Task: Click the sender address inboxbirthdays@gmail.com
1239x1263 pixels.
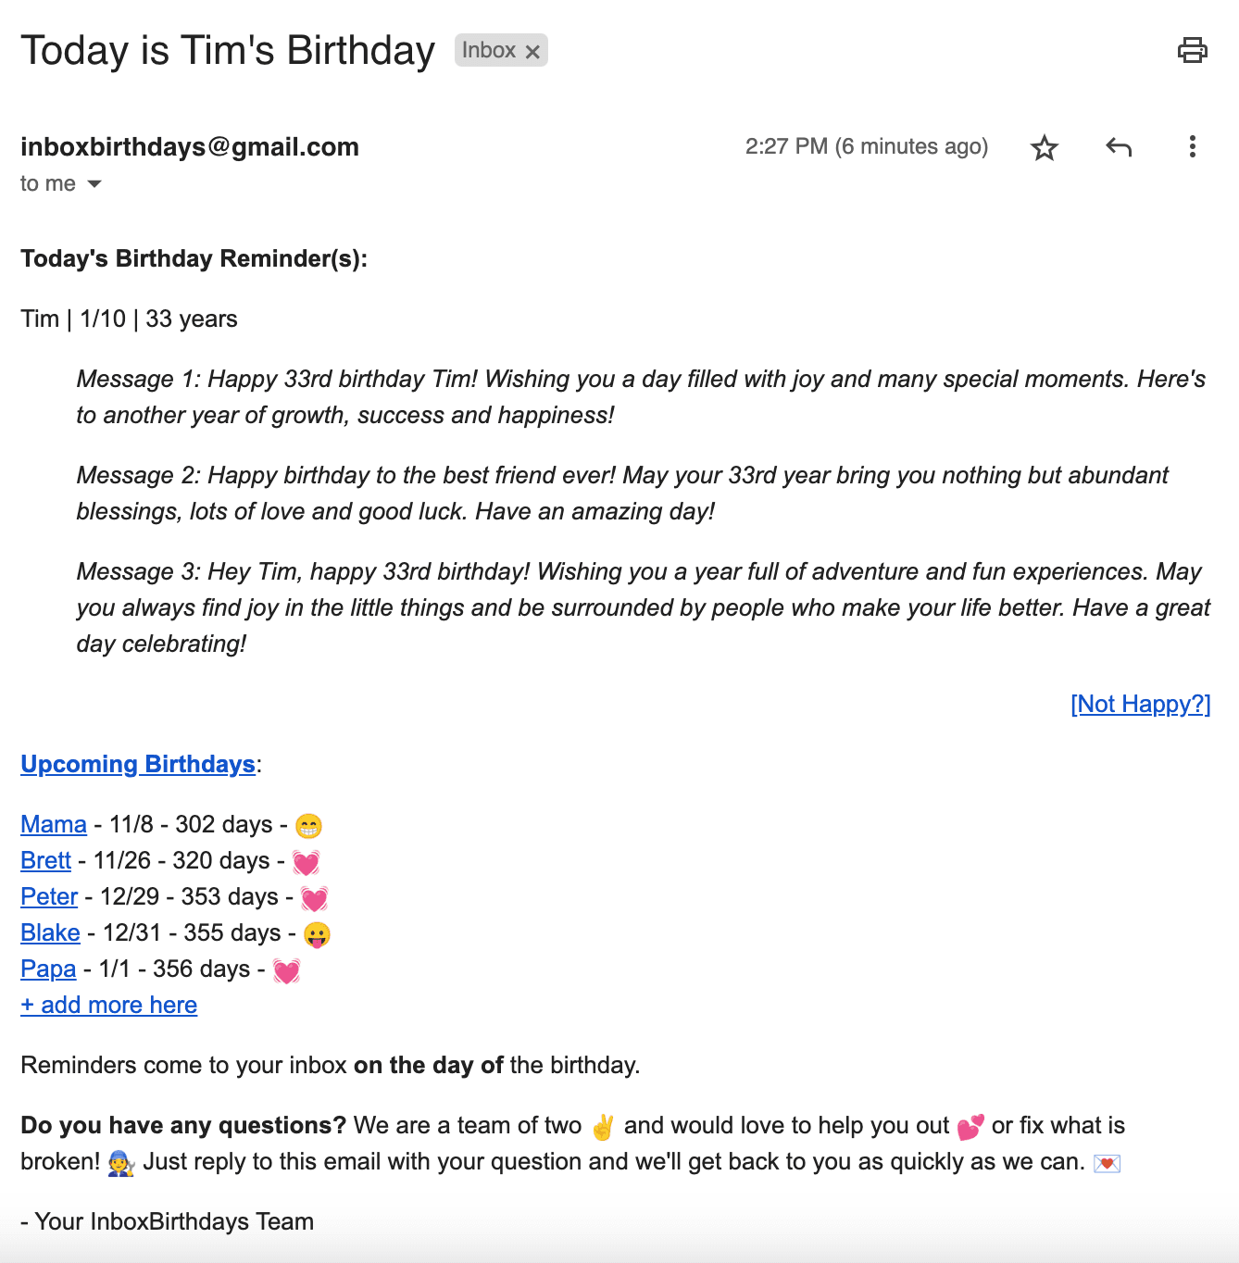Action: (x=190, y=147)
